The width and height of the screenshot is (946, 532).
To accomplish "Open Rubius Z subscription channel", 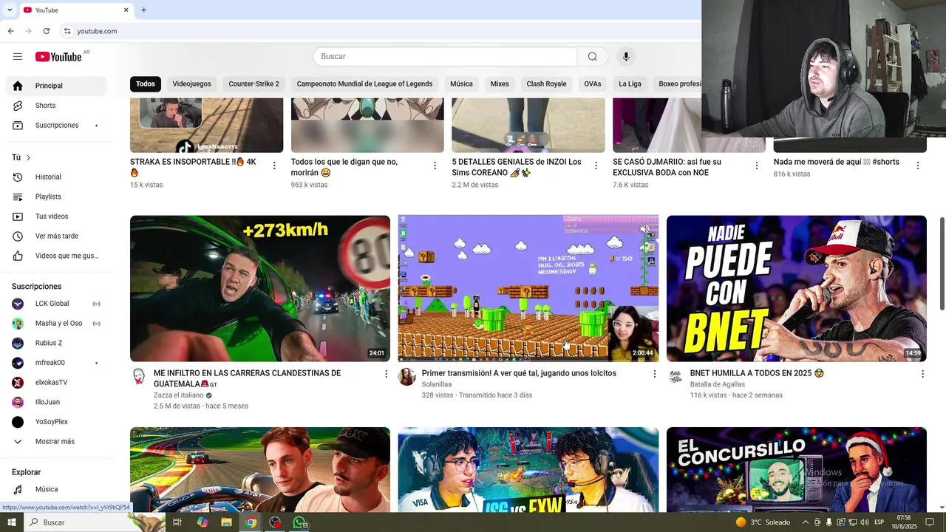I will coord(56,343).
